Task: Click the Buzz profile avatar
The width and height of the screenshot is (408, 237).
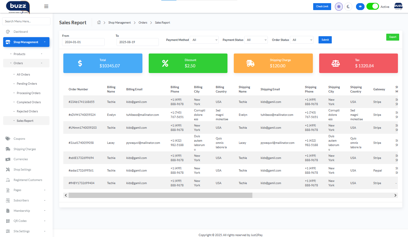Action: 398,7
